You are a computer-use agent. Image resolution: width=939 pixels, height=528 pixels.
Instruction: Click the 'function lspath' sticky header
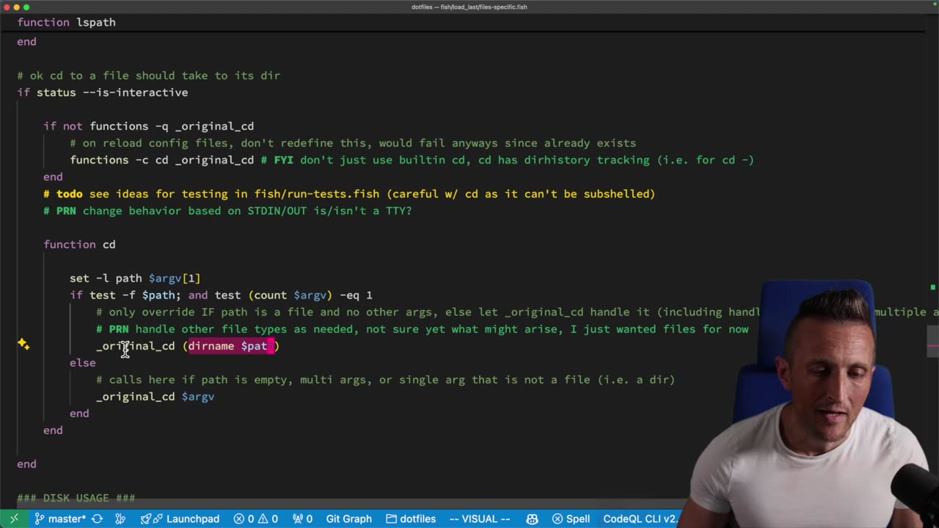pyautogui.click(x=67, y=22)
